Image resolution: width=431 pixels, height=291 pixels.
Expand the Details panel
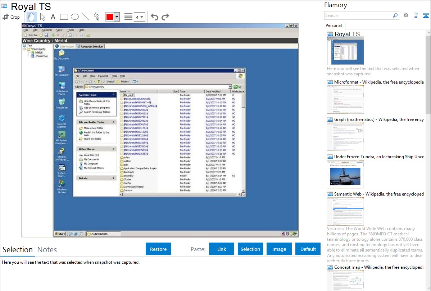[x=113, y=178]
